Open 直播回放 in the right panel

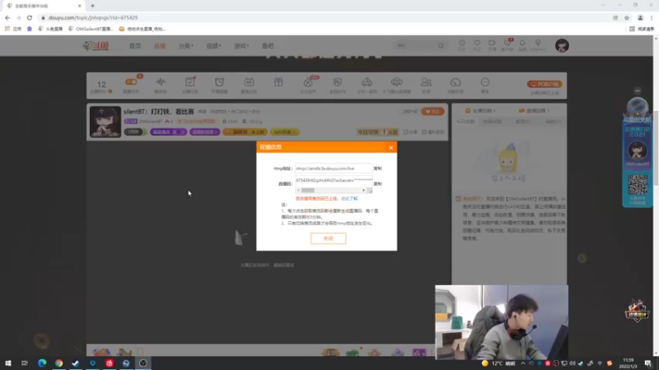534,111
